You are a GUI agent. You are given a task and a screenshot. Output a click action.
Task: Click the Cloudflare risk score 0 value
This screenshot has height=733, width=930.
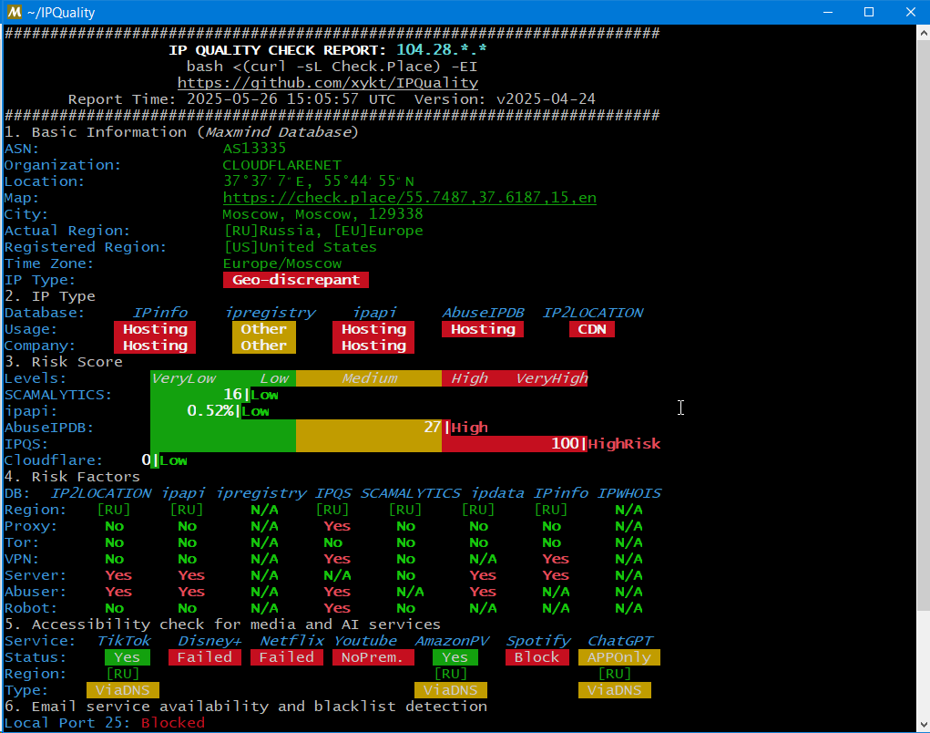146,460
